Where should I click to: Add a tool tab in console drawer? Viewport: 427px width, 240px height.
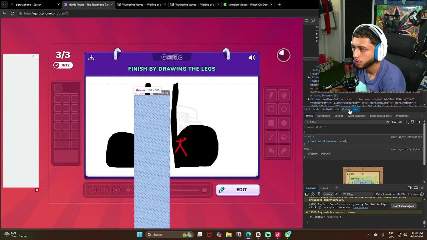pyautogui.click(x=336, y=188)
